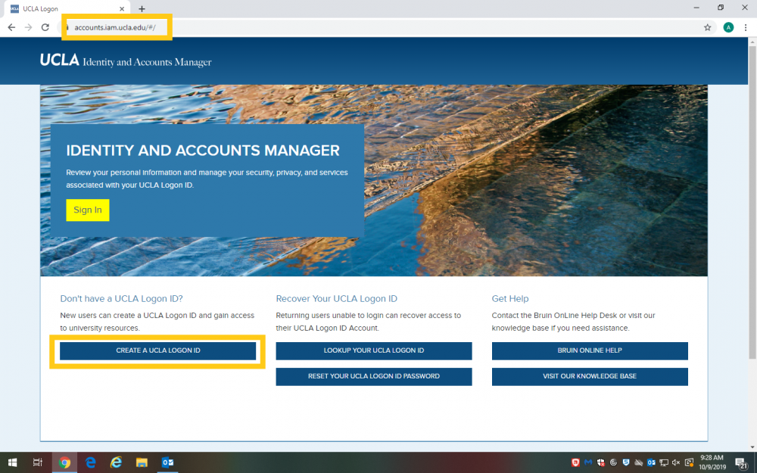Click the muted volume speaker icon
This screenshot has width=757, height=473.
676,462
